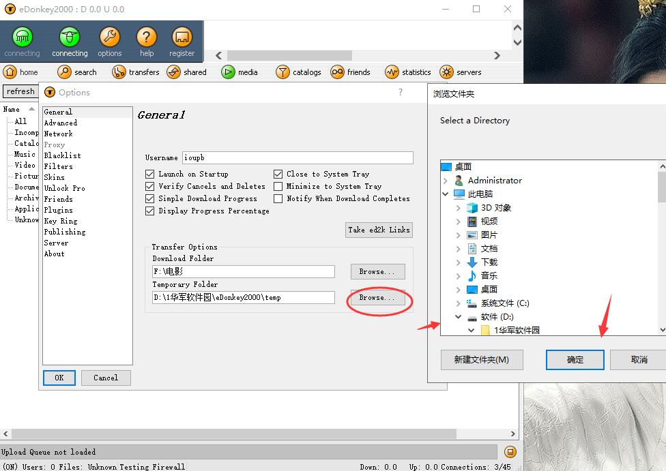Select 图片 folder in directory tree
666x471 pixels.
(x=489, y=234)
